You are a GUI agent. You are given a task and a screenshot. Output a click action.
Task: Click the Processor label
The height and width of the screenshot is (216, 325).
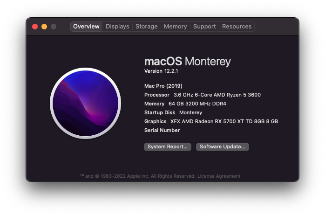pos(157,95)
